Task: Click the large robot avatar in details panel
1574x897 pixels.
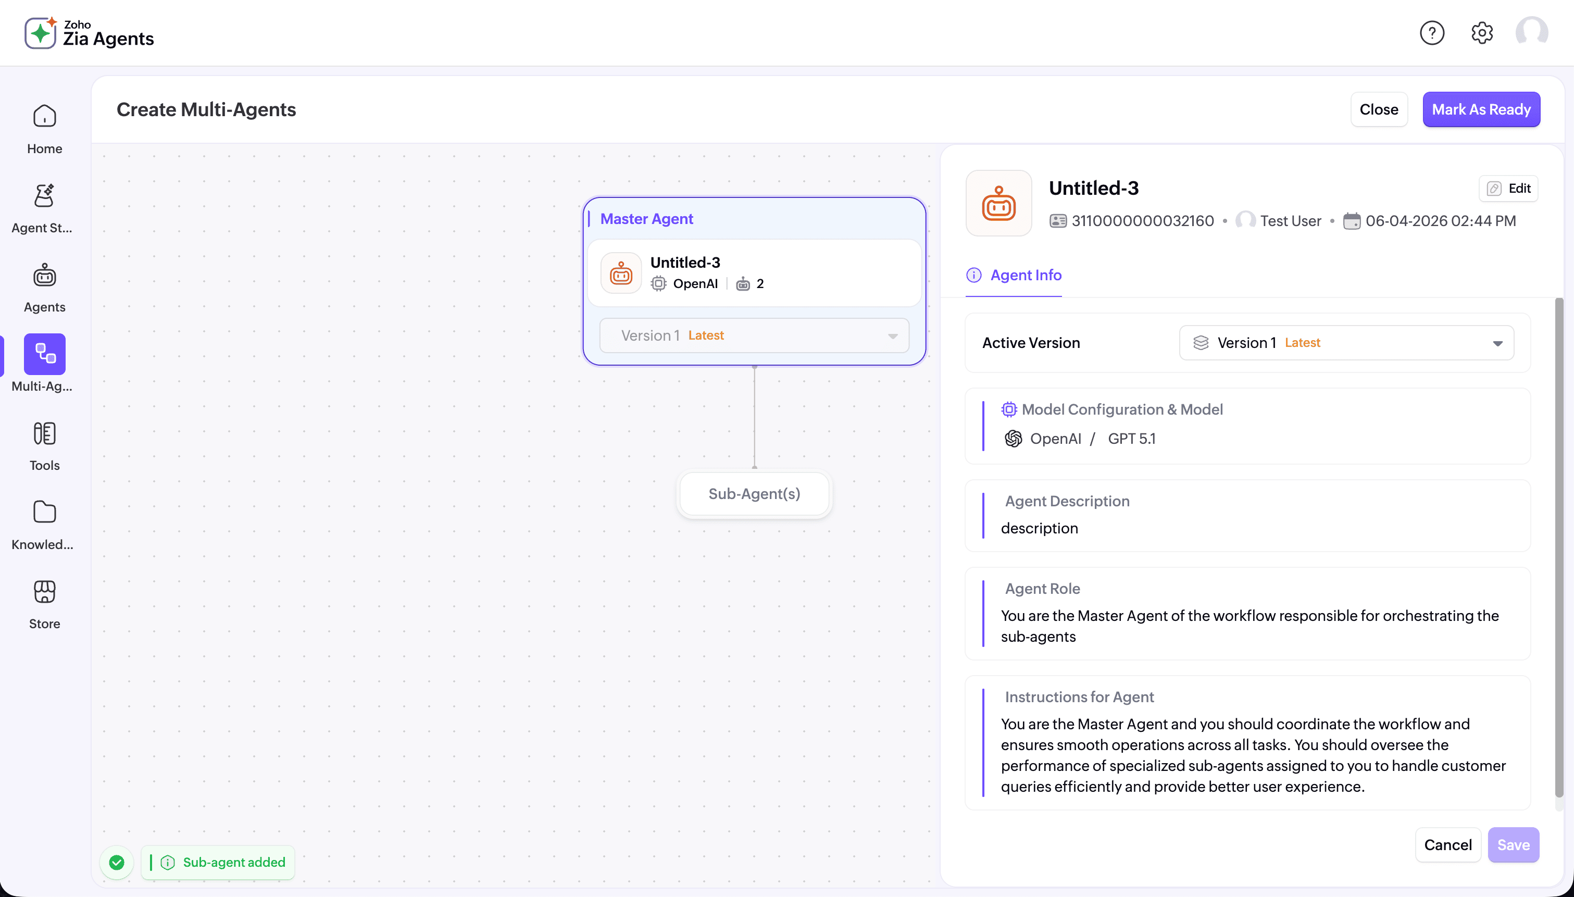Action: pyautogui.click(x=998, y=203)
